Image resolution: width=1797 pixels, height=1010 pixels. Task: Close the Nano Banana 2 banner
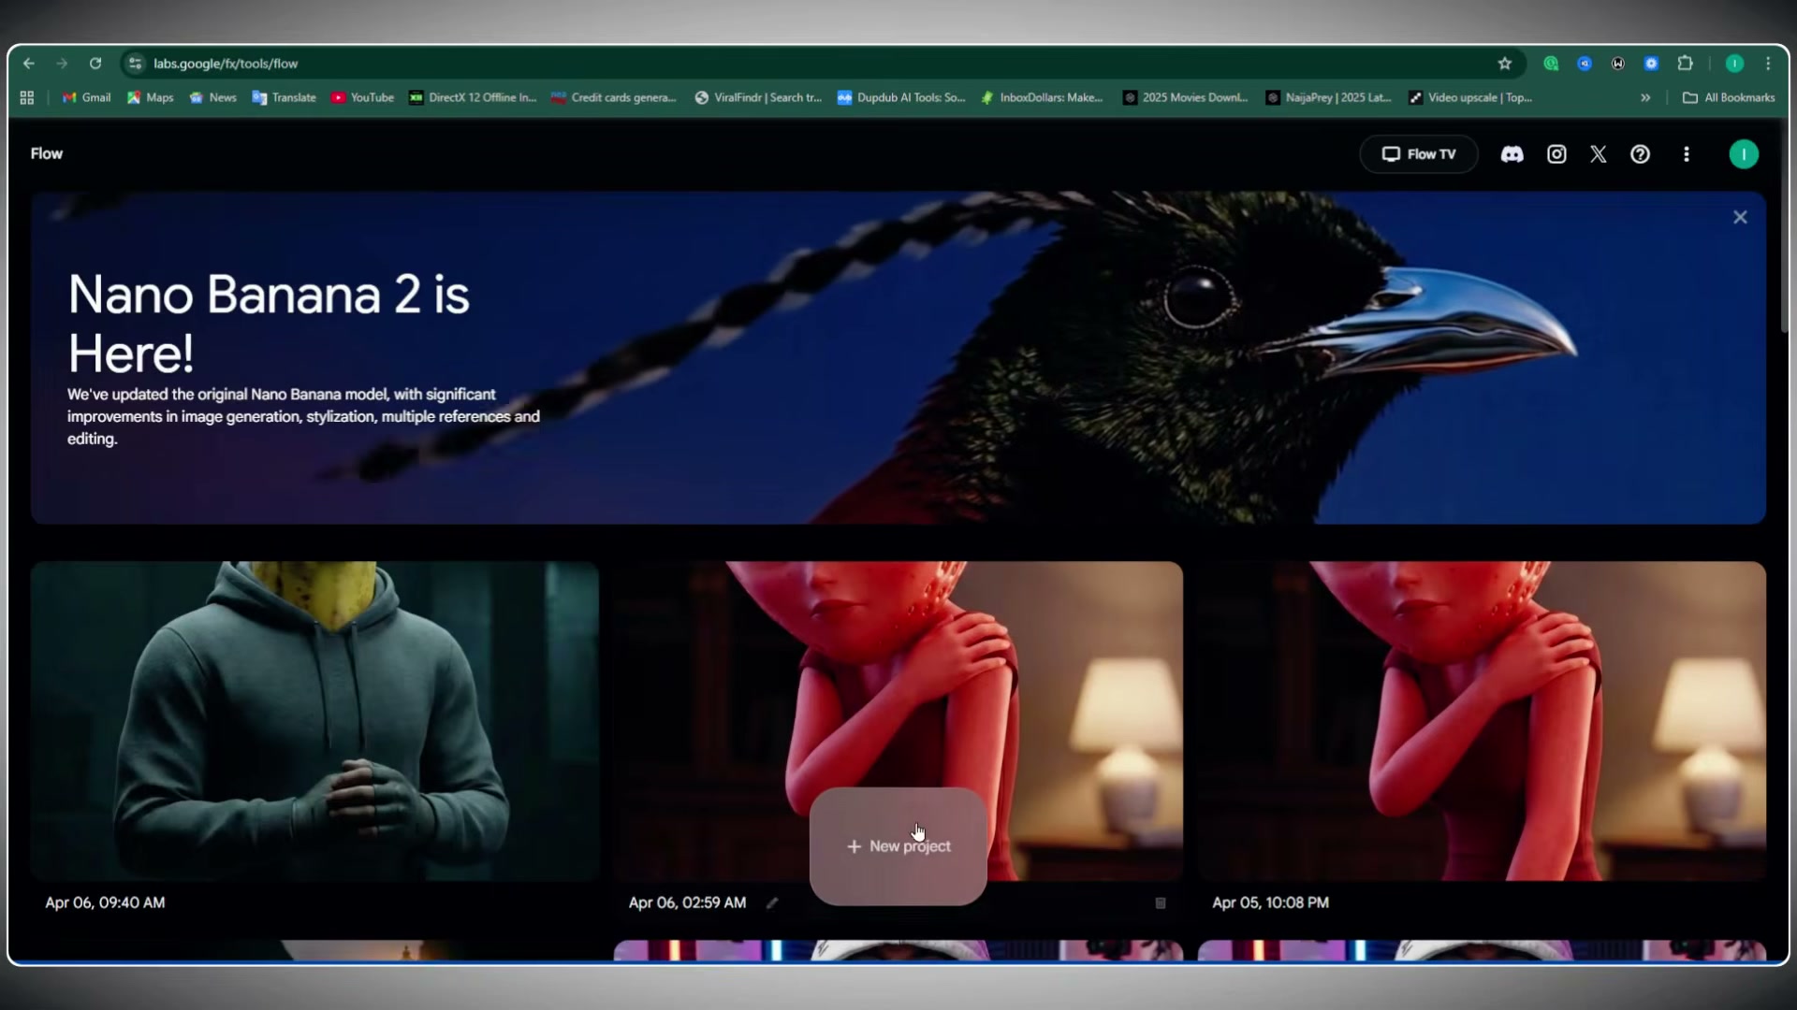1740,217
